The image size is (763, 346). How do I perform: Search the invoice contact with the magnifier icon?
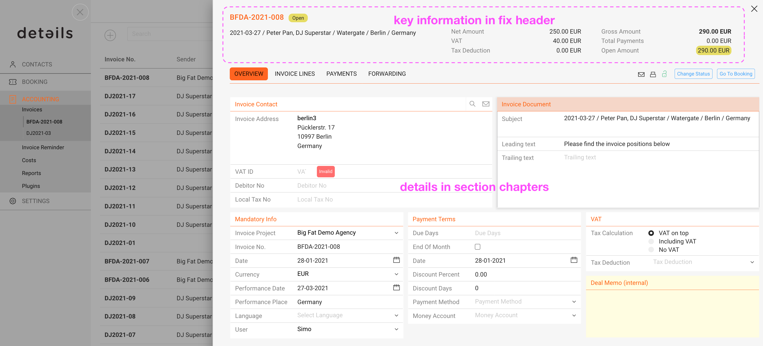click(472, 104)
